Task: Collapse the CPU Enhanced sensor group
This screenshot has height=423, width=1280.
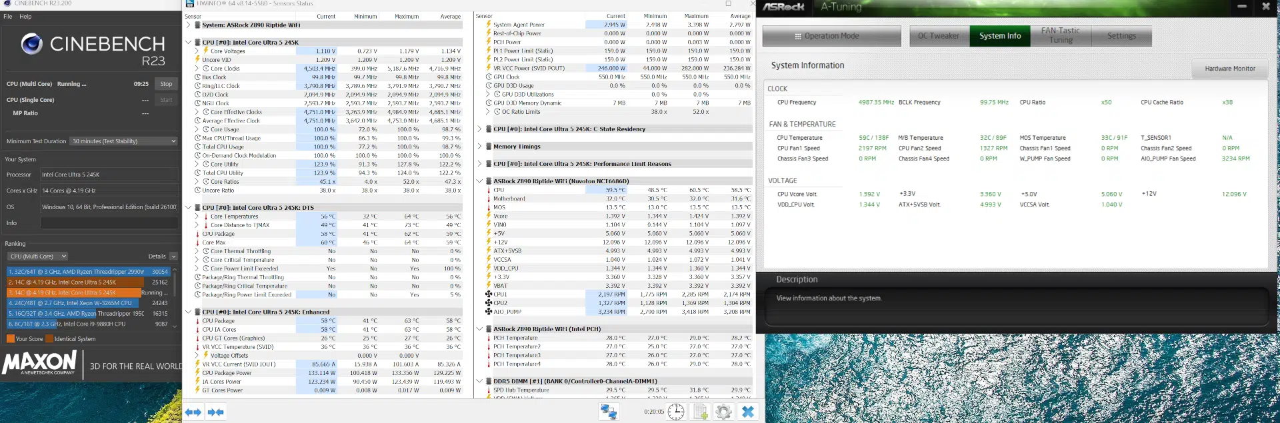Action: 189,312
